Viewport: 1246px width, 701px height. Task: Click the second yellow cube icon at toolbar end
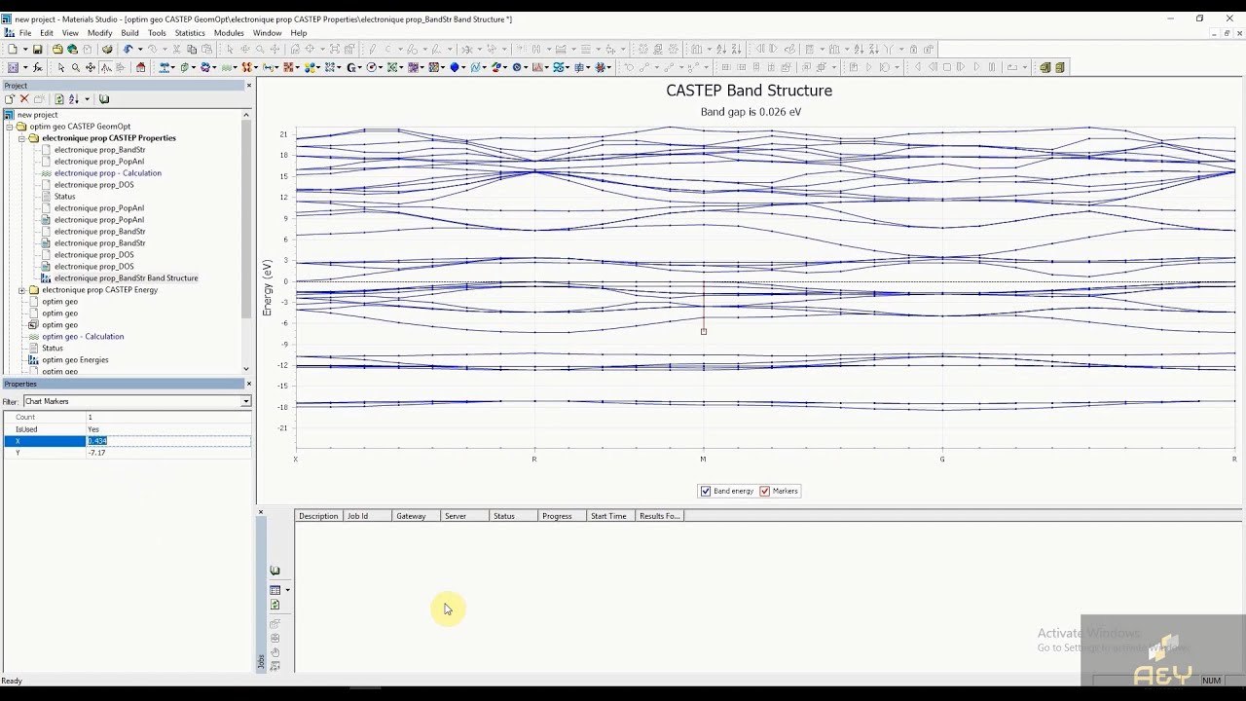point(1059,67)
